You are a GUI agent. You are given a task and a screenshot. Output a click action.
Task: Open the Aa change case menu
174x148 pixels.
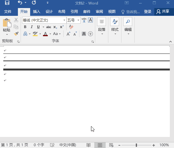[57, 34]
